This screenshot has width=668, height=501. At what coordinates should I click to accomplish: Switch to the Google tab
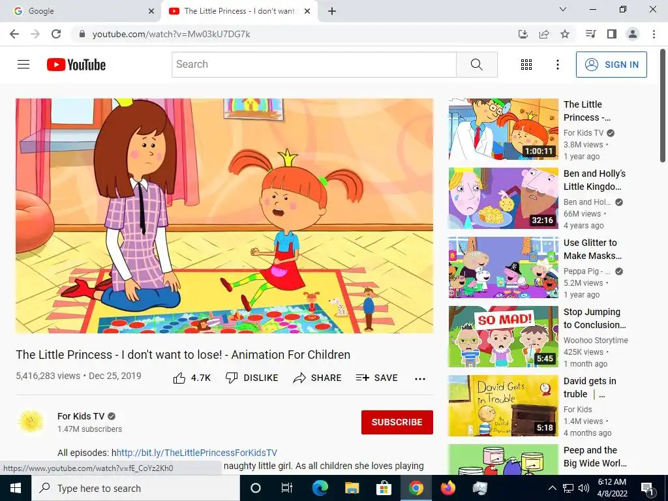click(81, 11)
